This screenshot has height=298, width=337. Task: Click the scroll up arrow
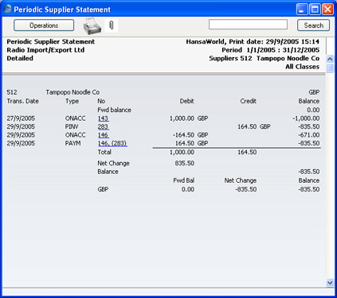330,59
